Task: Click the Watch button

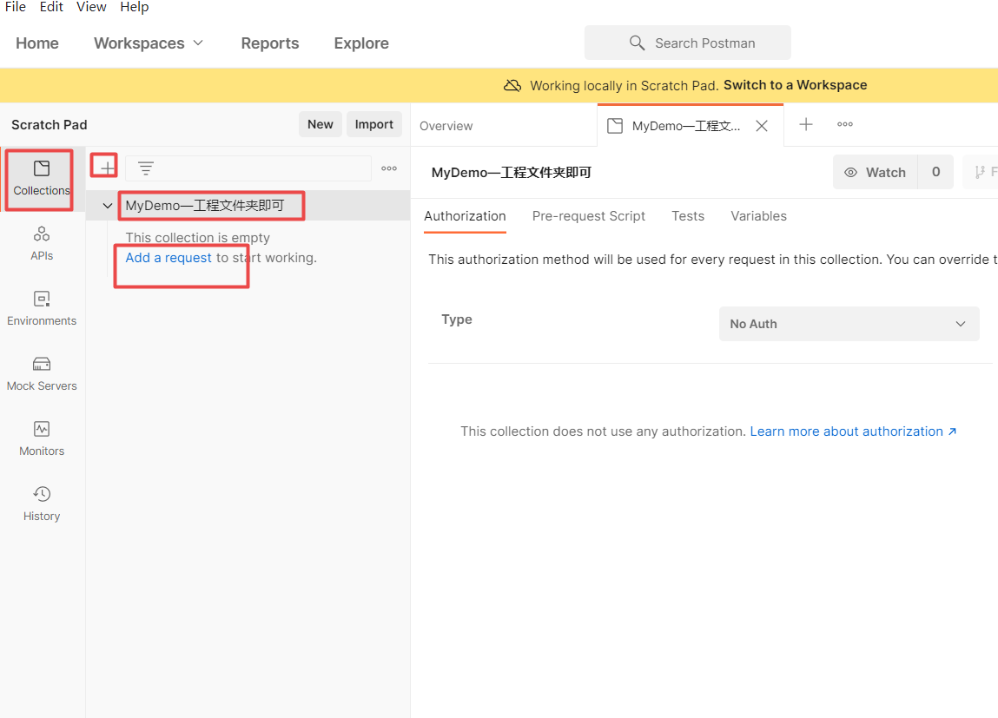Action: 876,172
